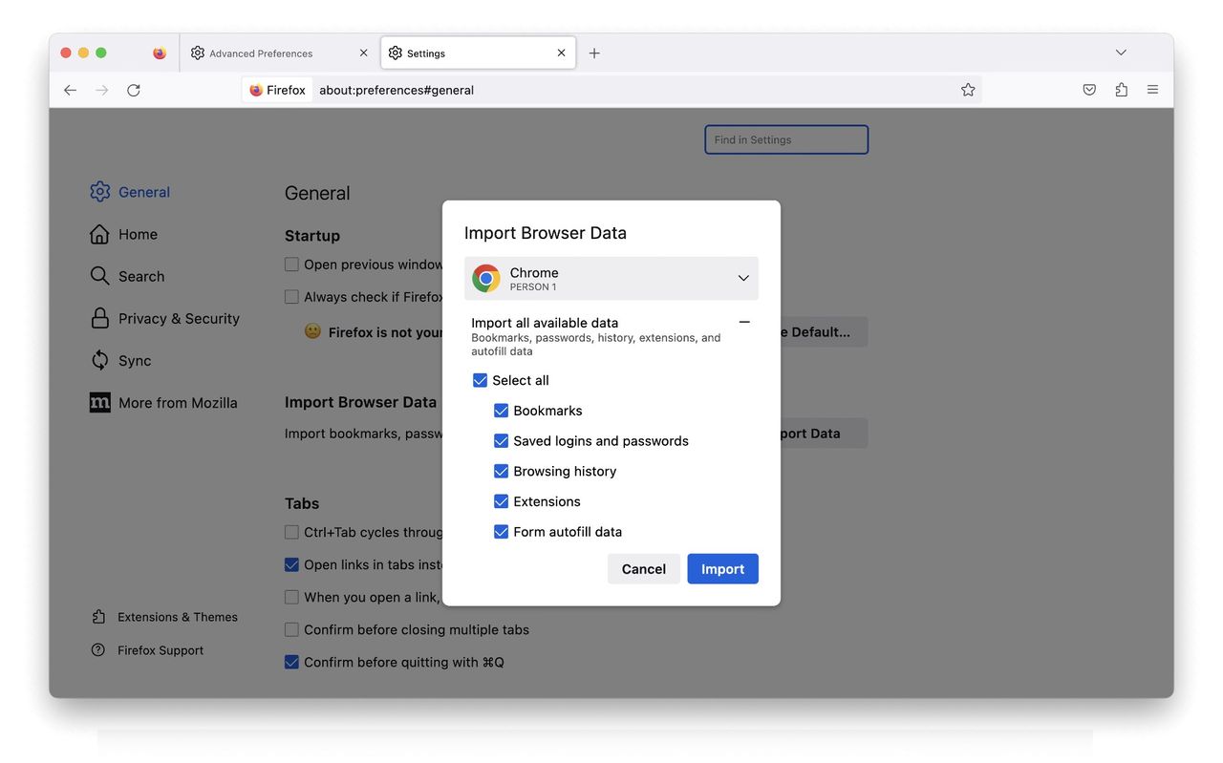The height and width of the screenshot is (763, 1223).
Task: Click the Extensions & Themes icon
Action: tap(98, 616)
